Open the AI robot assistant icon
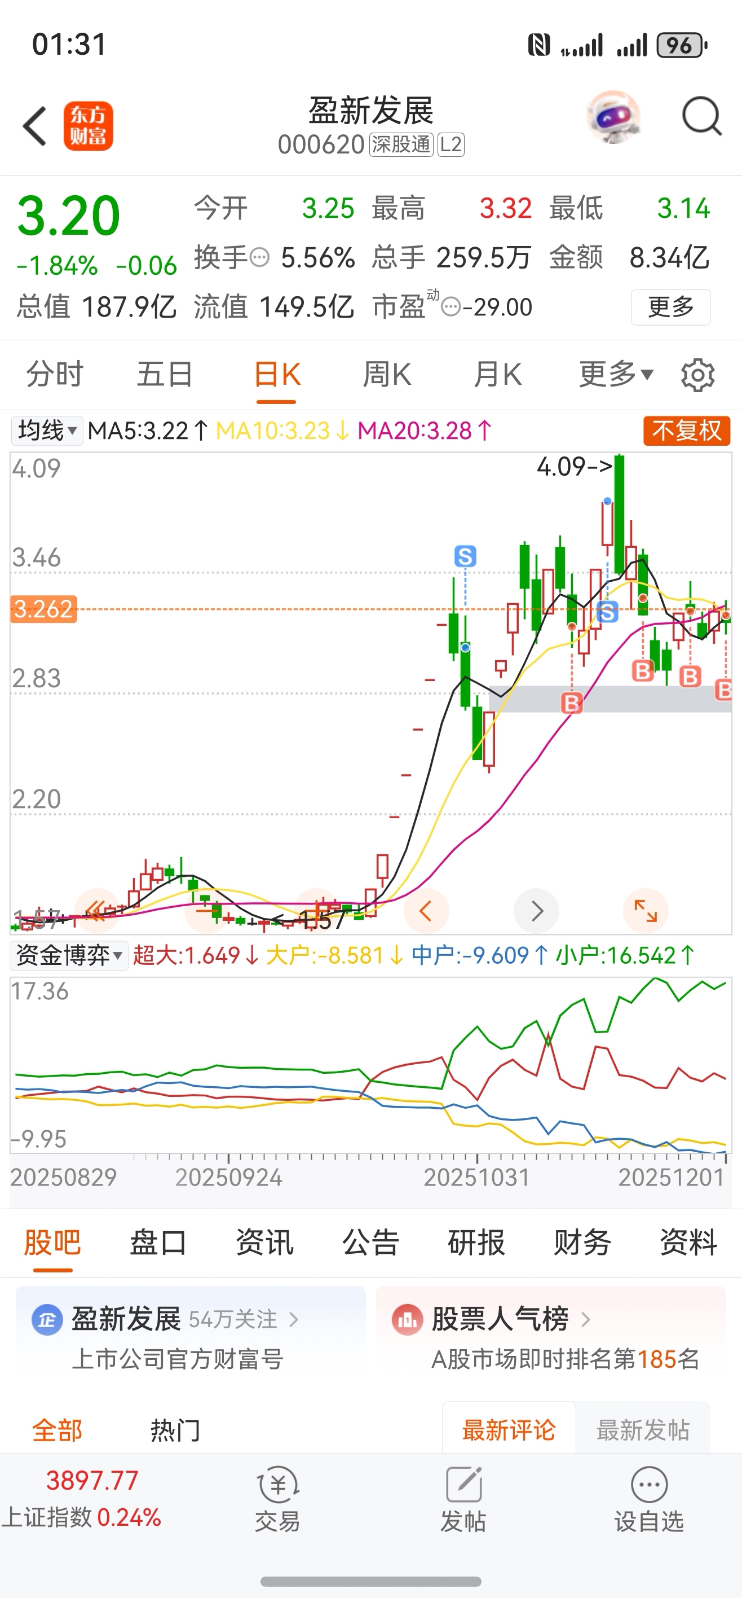 pyautogui.click(x=613, y=117)
